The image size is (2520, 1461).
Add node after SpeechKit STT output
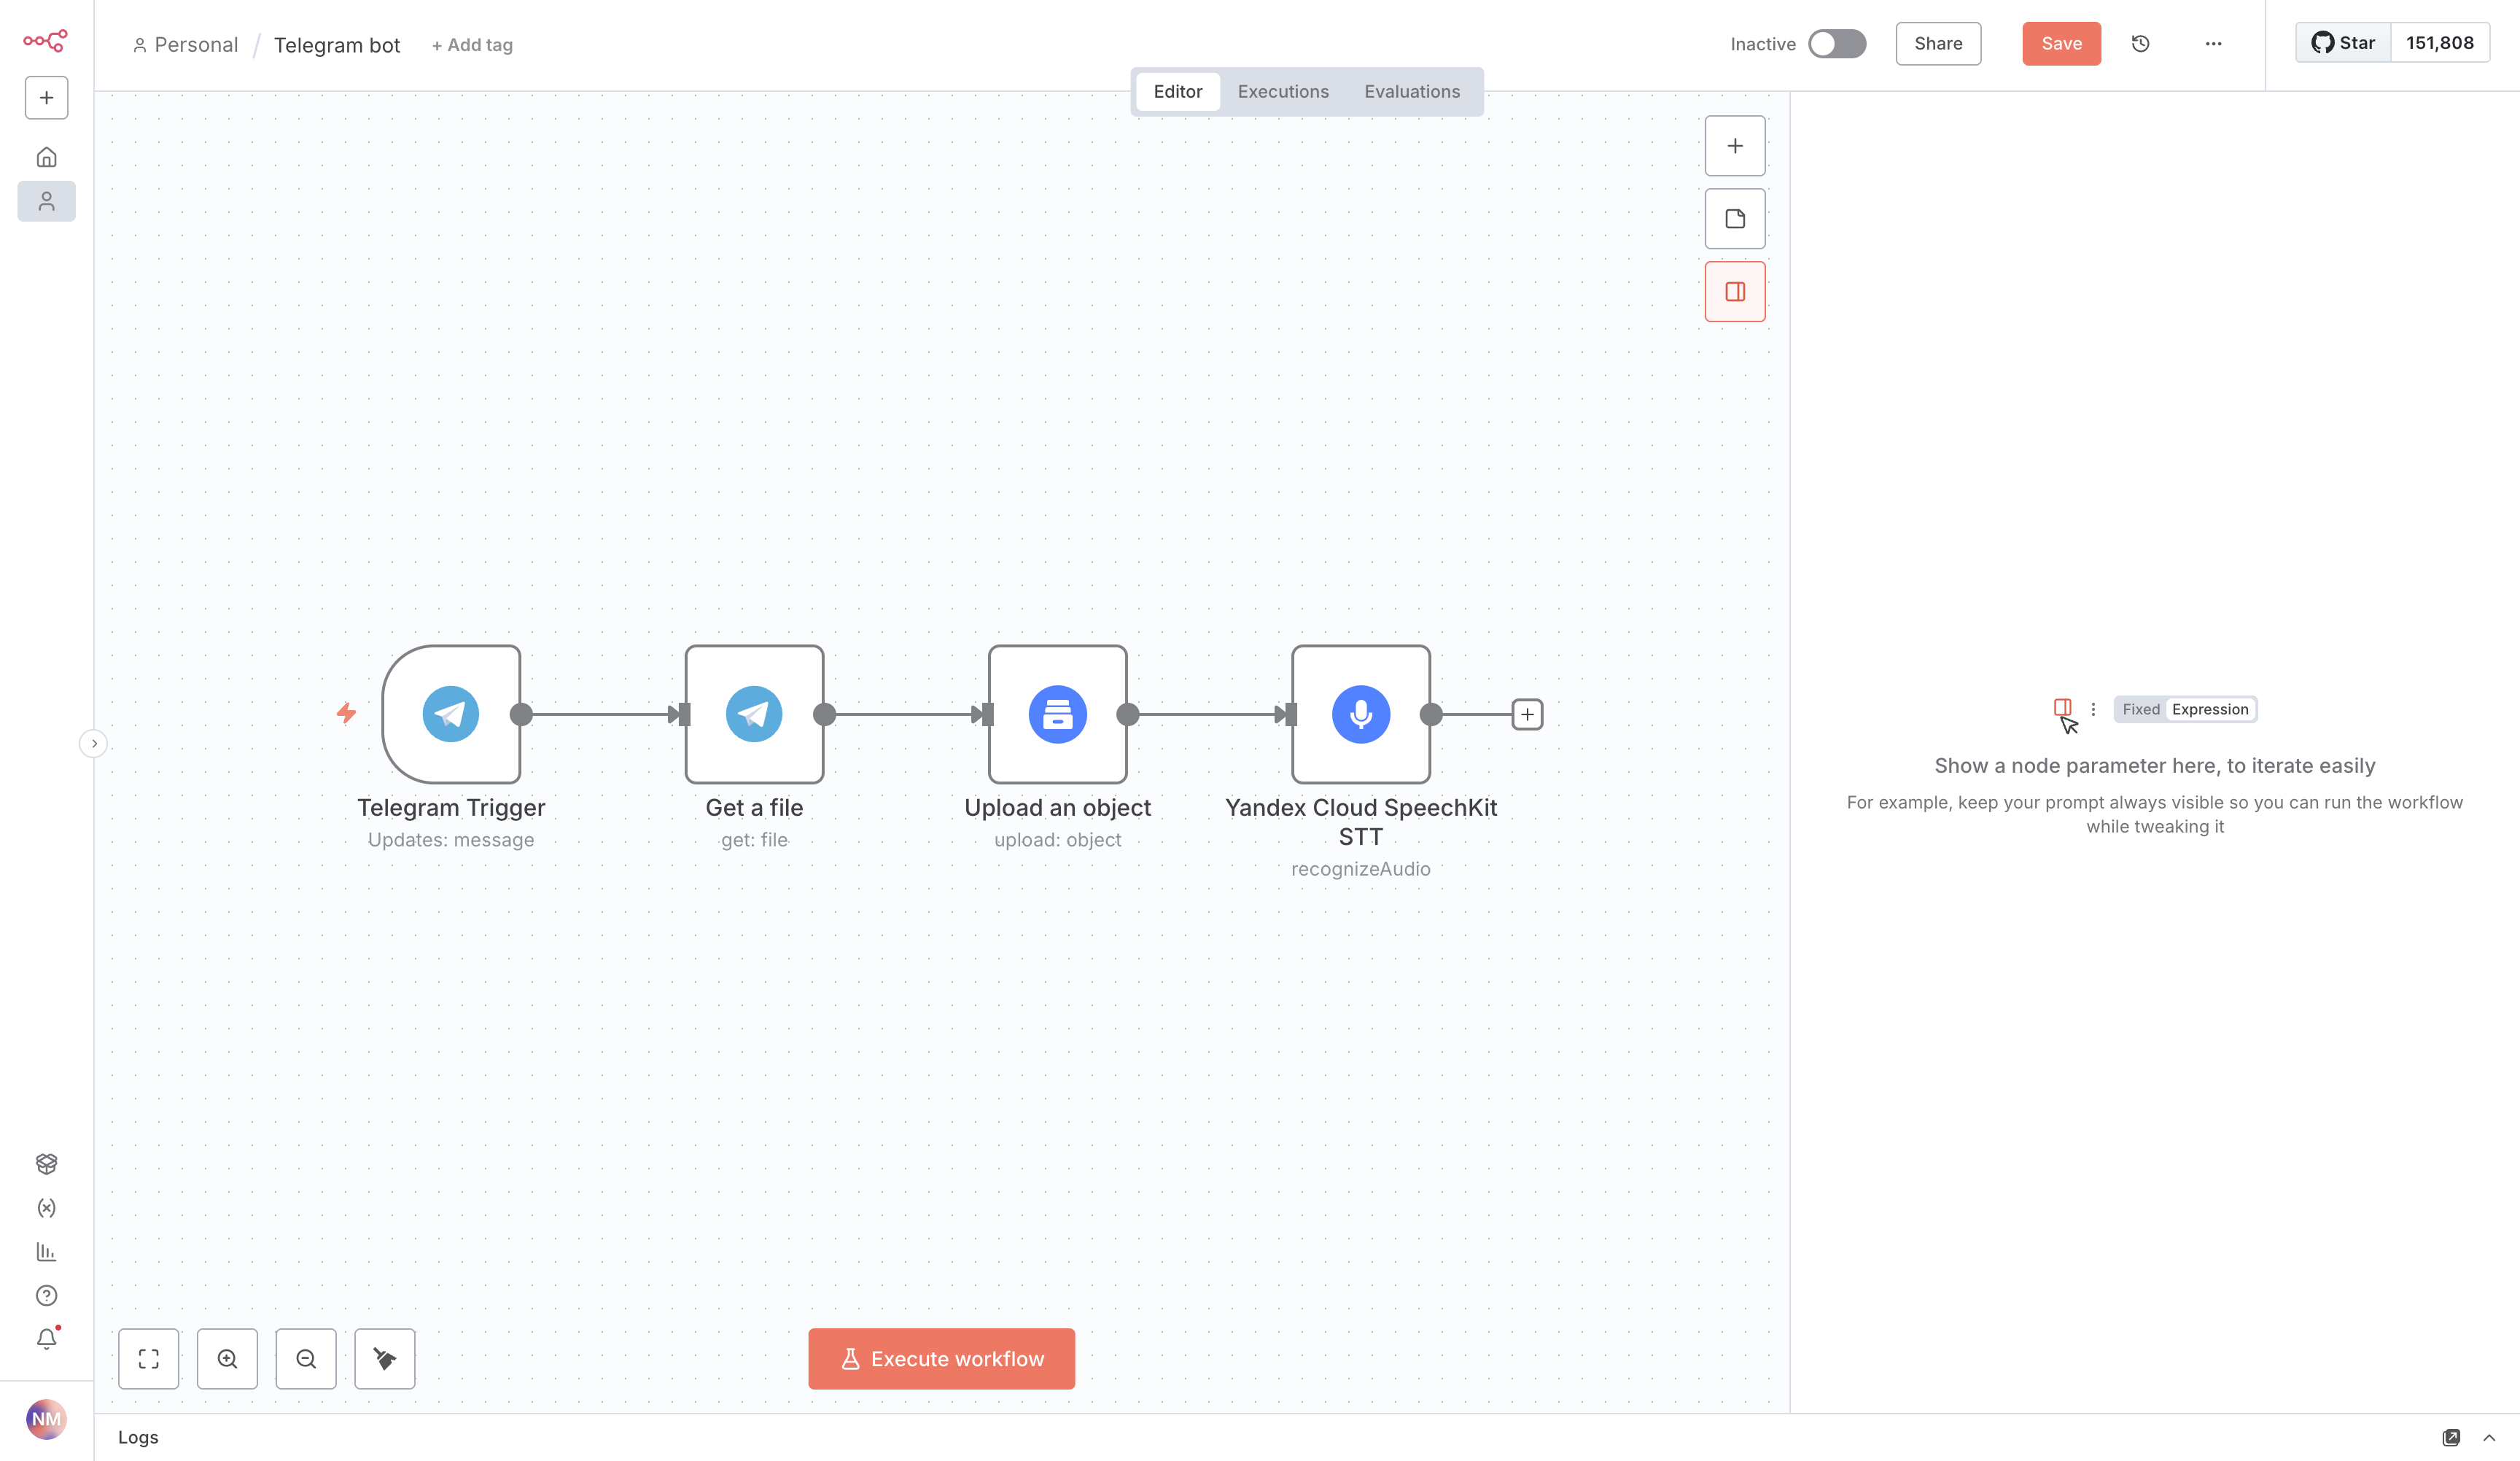1526,714
